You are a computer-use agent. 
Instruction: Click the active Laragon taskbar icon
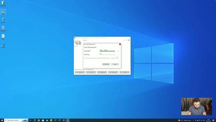(x=67, y=120)
